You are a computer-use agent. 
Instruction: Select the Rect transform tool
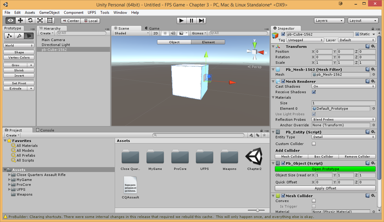(x=50, y=21)
